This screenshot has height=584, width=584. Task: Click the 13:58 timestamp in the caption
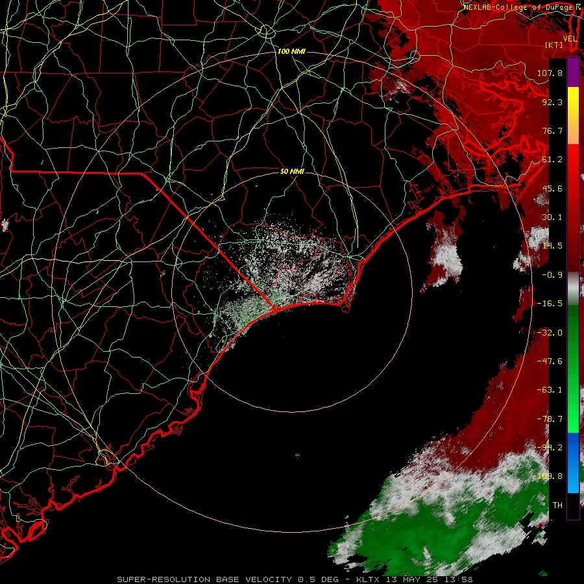[459, 579]
